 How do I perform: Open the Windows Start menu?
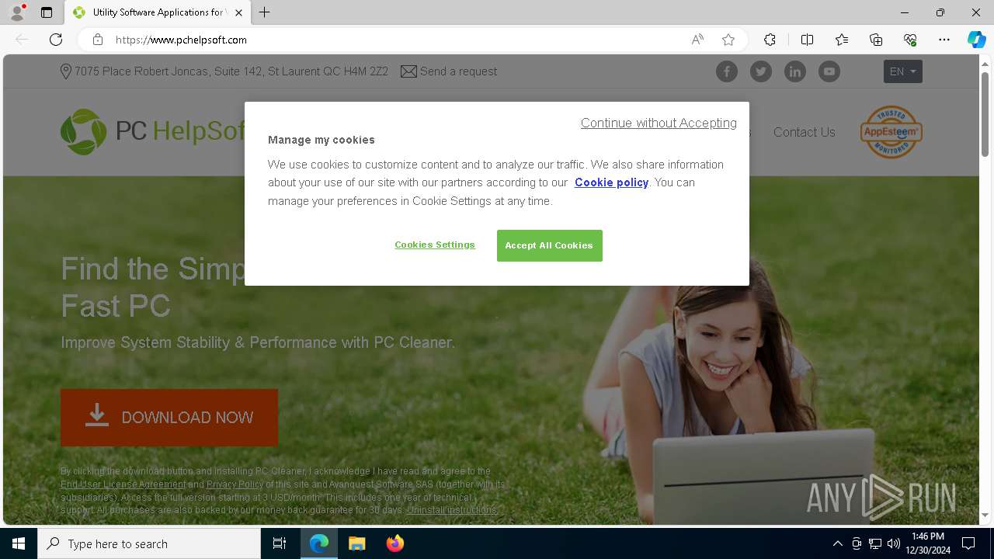pyautogui.click(x=19, y=543)
